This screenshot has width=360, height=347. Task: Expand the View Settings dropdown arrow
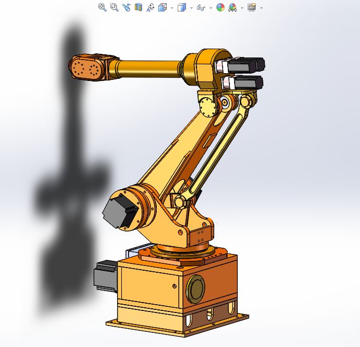point(261,8)
